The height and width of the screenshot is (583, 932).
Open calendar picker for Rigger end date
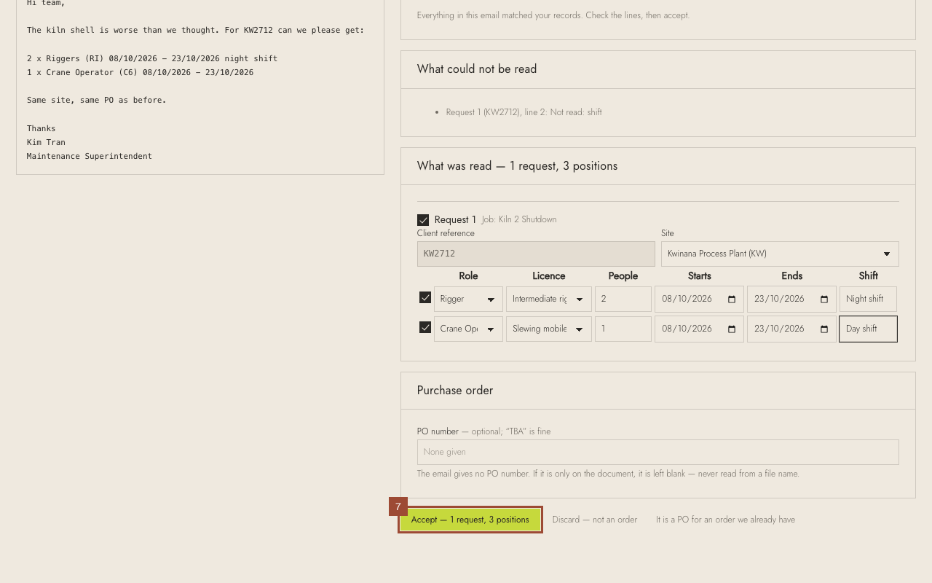(824, 299)
